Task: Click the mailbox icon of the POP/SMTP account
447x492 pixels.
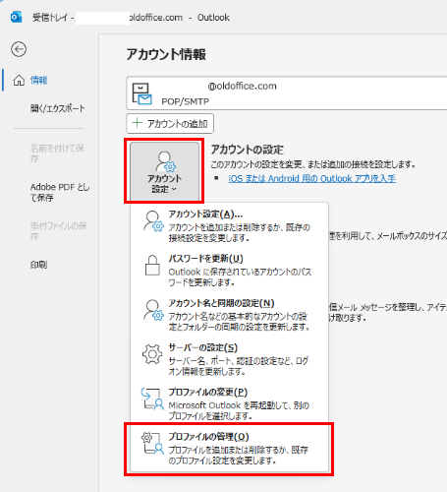Action: click(141, 93)
